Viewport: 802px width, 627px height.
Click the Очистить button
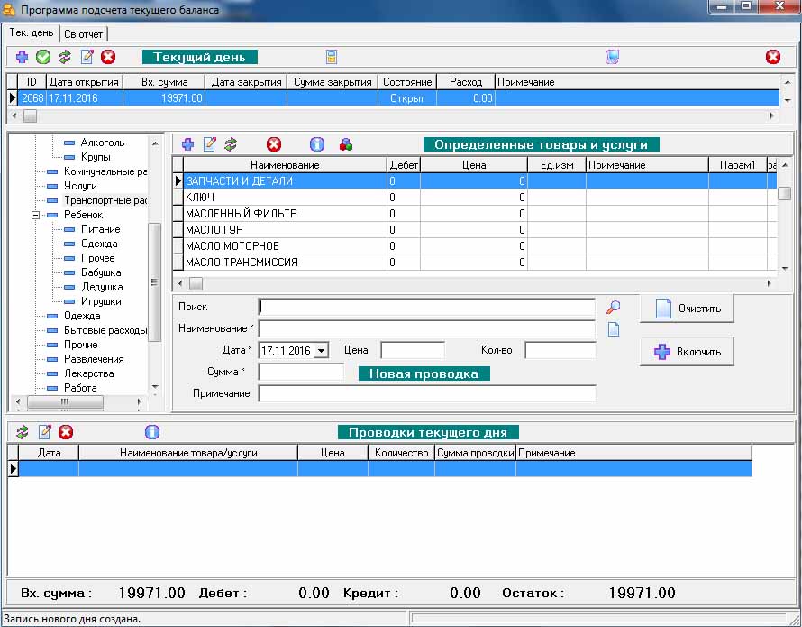coord(687,309)
